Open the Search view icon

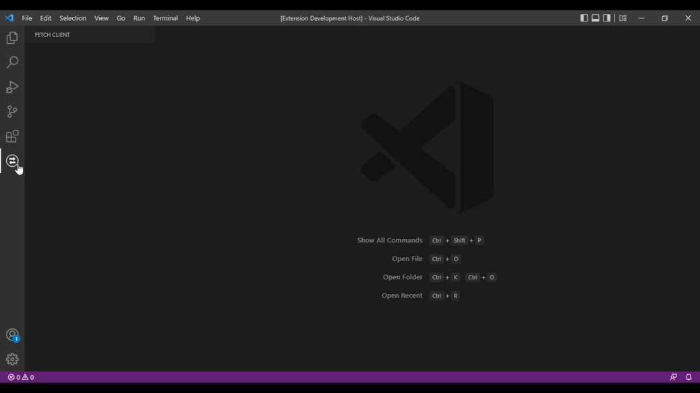point(12,62)
